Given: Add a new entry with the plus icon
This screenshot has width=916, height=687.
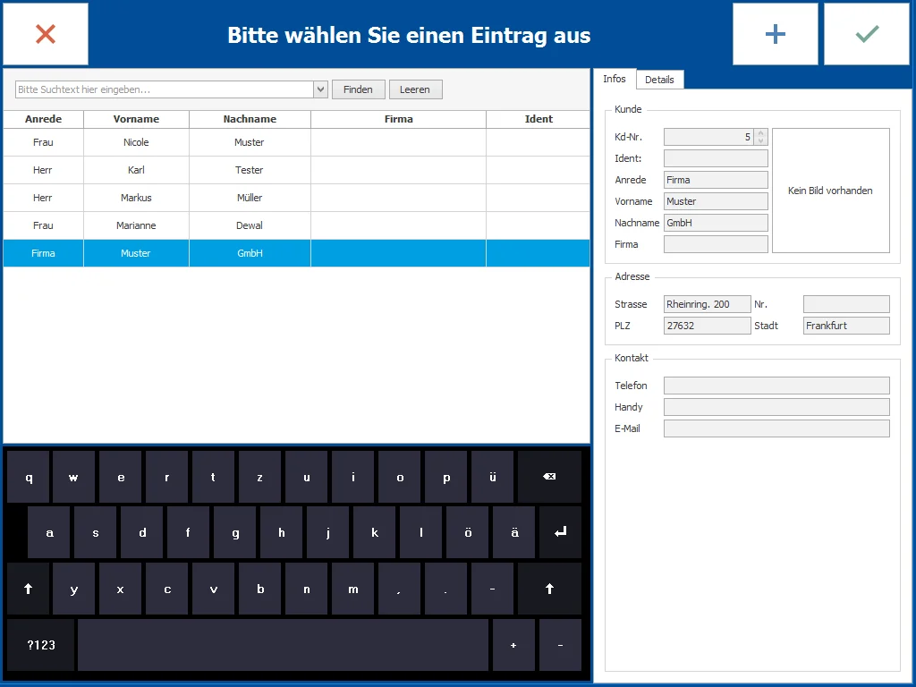Looking at the screenshot, I should (775, 34).
